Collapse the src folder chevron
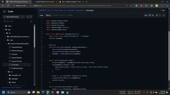 (x=5, y=33)
